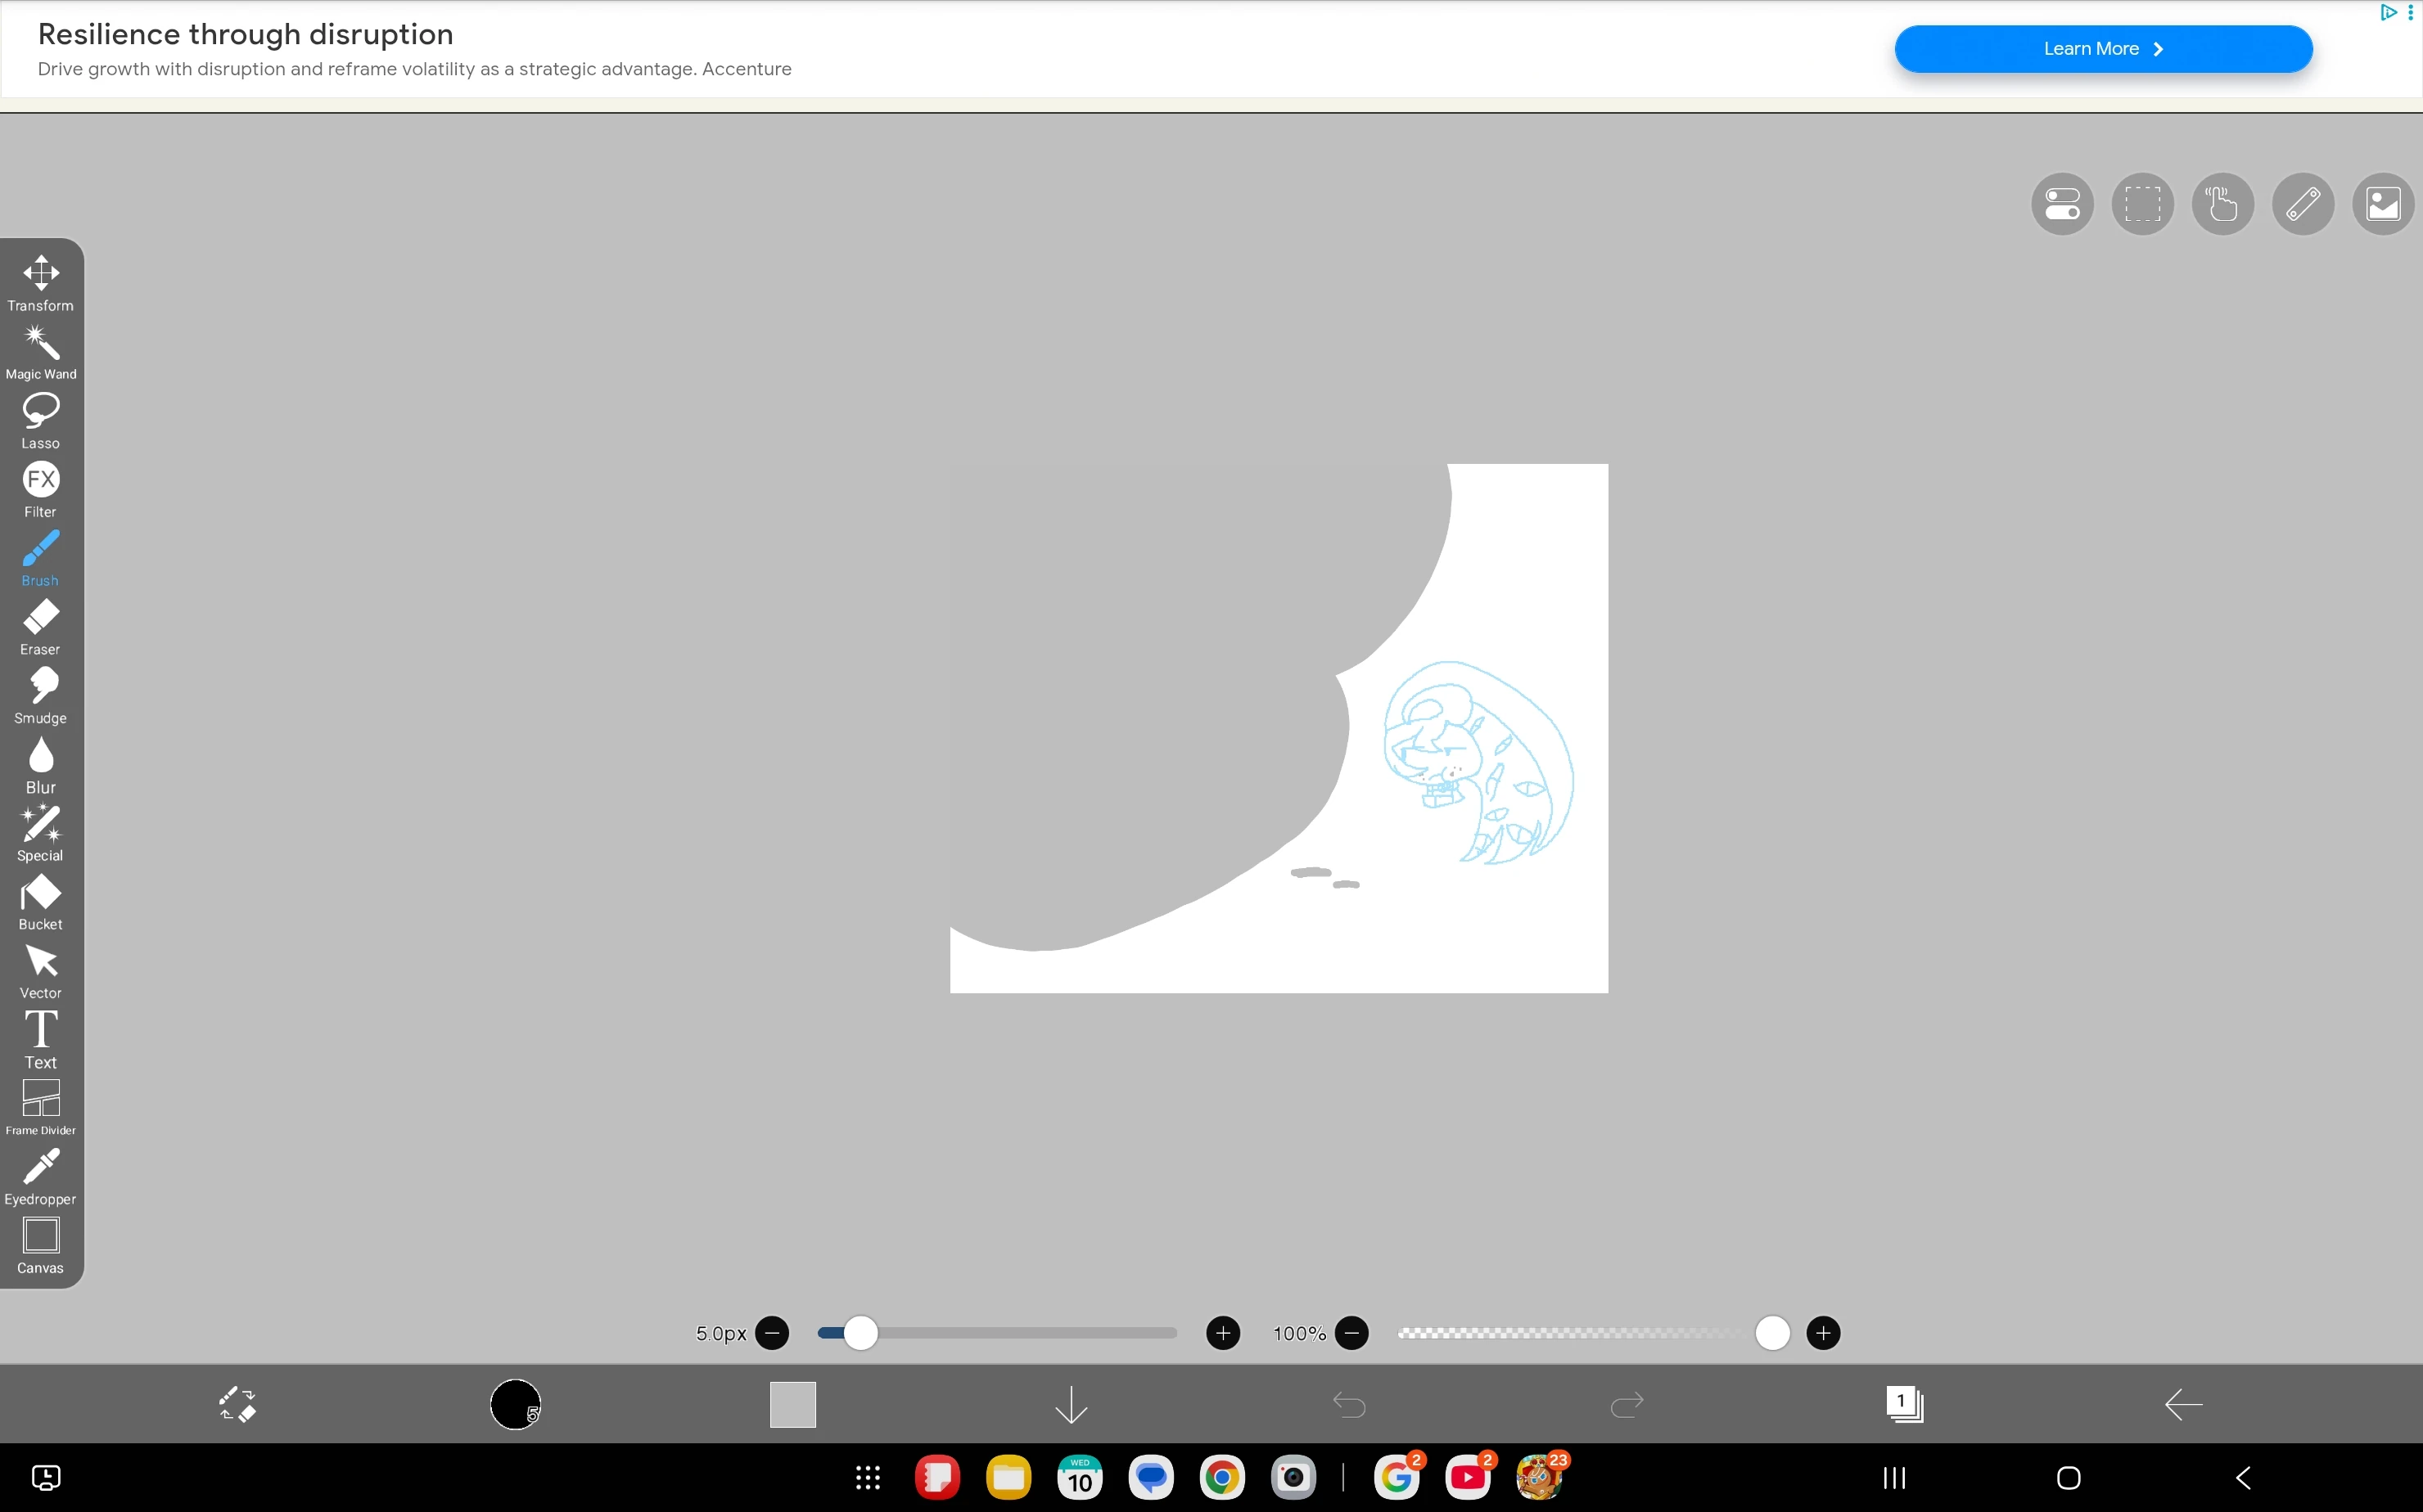The width and height of the screenshot is (2423, 1512).
Task: Open the ruler tool in the top toolbar
Action: pyautogui.click(x=2302, y=204)
